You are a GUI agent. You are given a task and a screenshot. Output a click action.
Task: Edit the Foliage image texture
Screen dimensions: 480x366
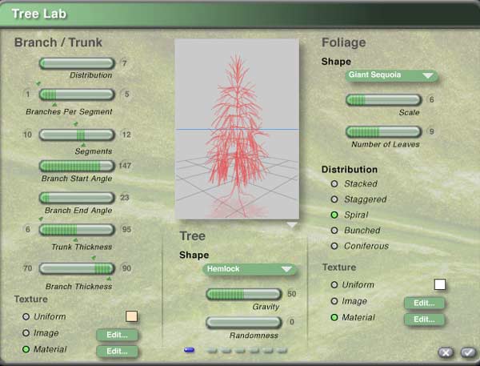pos(424,304)
